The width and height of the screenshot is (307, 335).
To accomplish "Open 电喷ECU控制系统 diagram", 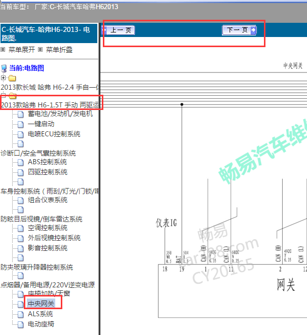I will tap(54, 134).
